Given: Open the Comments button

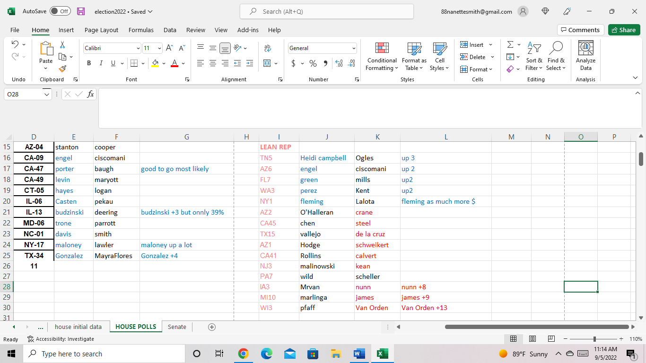Looking at the screenshot, I should tap(580, 30).
